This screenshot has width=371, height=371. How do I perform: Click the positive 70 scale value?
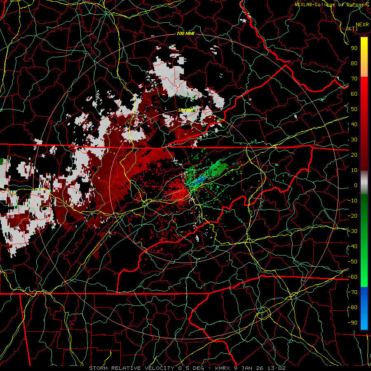point(354,79)
